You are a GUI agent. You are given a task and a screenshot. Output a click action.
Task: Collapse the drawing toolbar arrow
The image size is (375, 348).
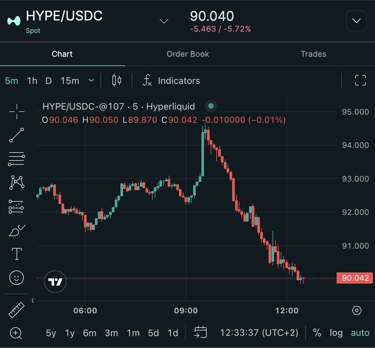point(33,301)
